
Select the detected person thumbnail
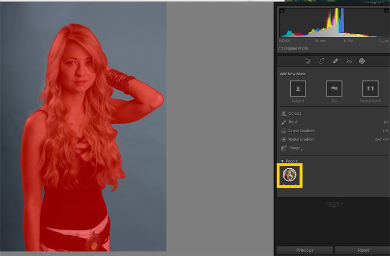(x=290, y=174)
